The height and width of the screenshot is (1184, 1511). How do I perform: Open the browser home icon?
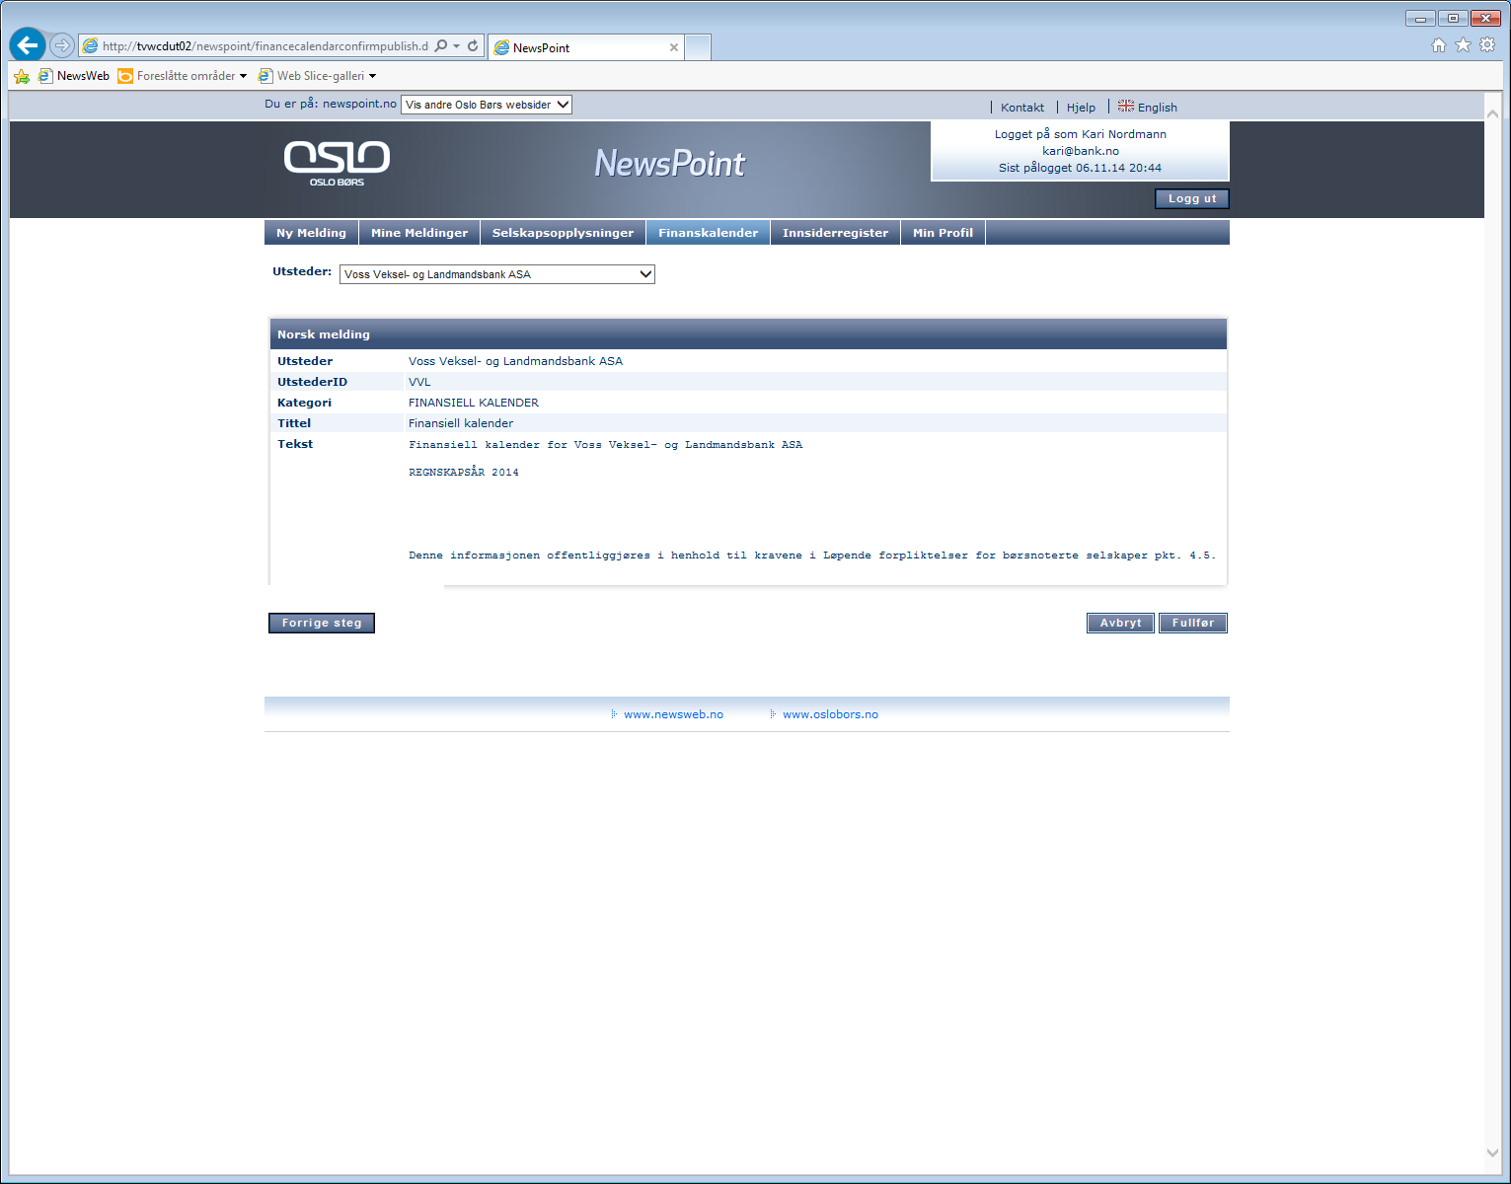(x=1439, y=45)
